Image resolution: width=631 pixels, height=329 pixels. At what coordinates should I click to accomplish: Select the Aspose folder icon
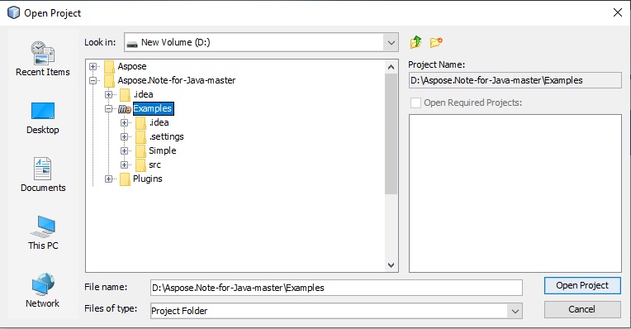coord(109,66)
